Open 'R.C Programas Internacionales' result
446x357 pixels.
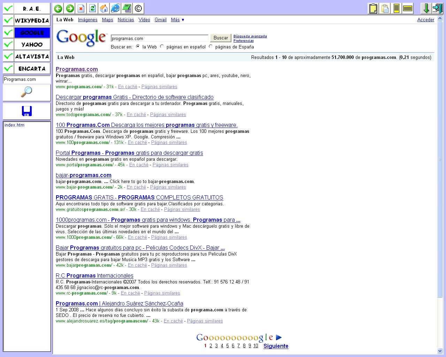94,275
